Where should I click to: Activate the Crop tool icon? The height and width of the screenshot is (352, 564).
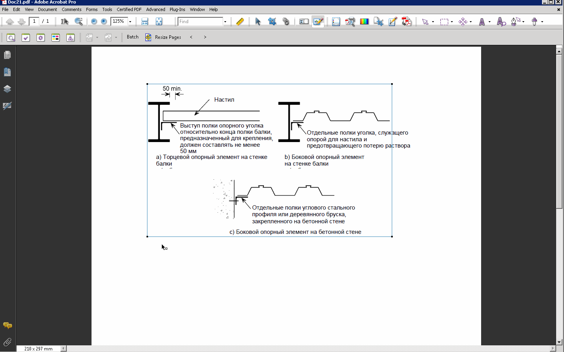[272, 22]
